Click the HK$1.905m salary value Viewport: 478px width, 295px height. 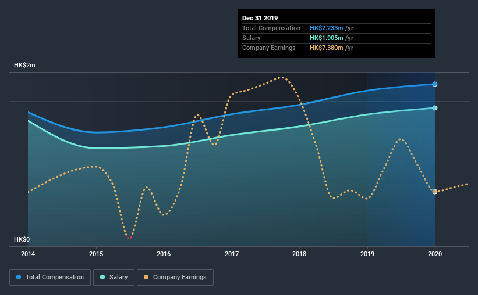pos(327,38)
